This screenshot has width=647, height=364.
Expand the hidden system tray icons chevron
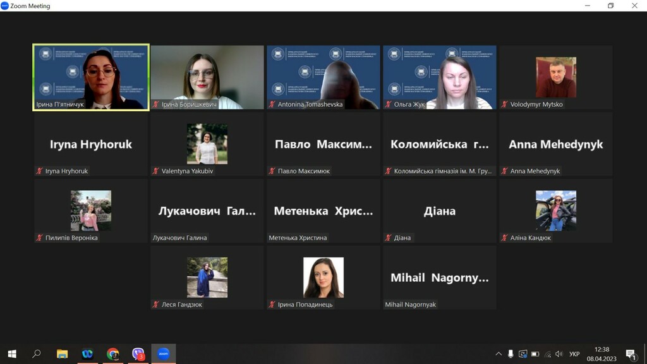[499, 354]
